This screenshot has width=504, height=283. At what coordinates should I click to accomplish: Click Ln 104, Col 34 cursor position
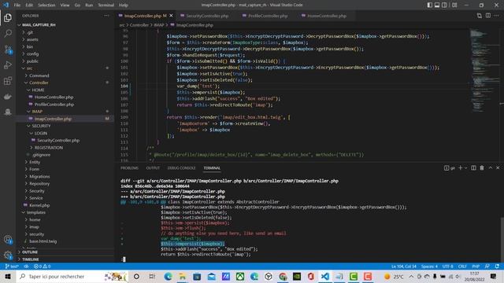(x=403, y=266)
